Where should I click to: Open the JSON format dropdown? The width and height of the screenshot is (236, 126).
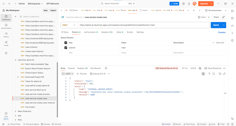(68, 74)
